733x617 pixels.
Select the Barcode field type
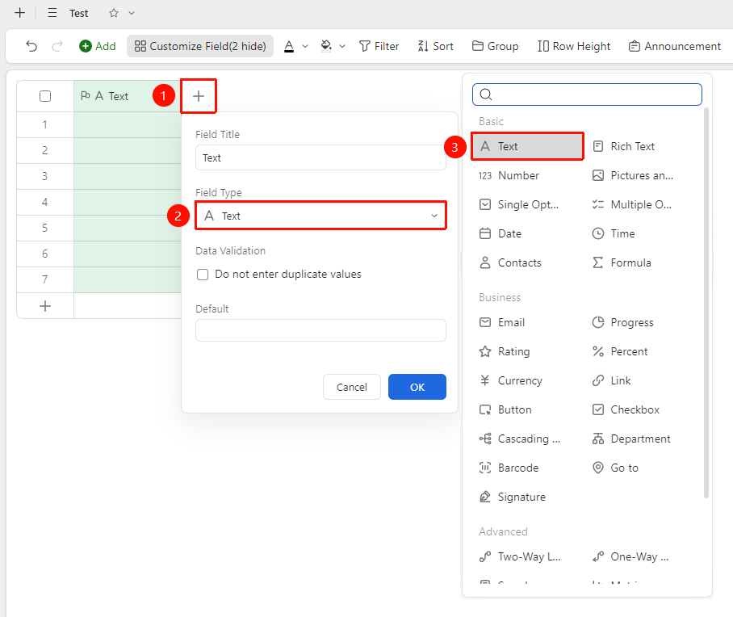pos(509,468)
